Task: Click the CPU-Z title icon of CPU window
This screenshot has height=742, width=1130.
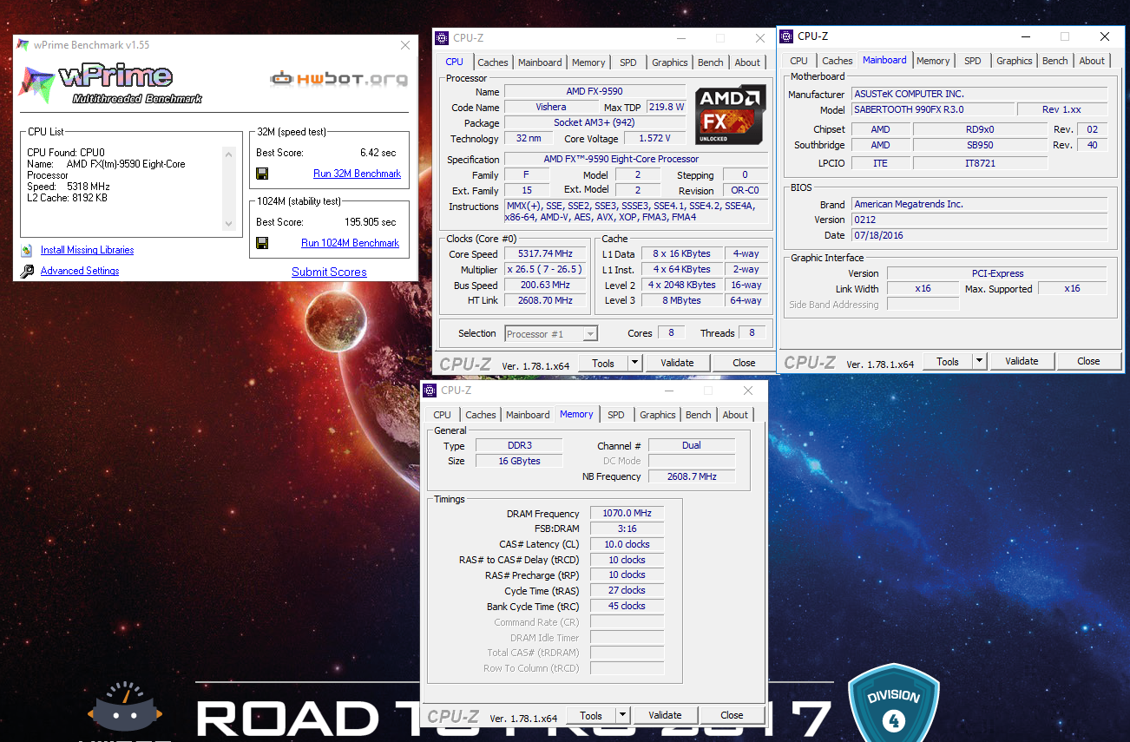Action: coord(443,38)
